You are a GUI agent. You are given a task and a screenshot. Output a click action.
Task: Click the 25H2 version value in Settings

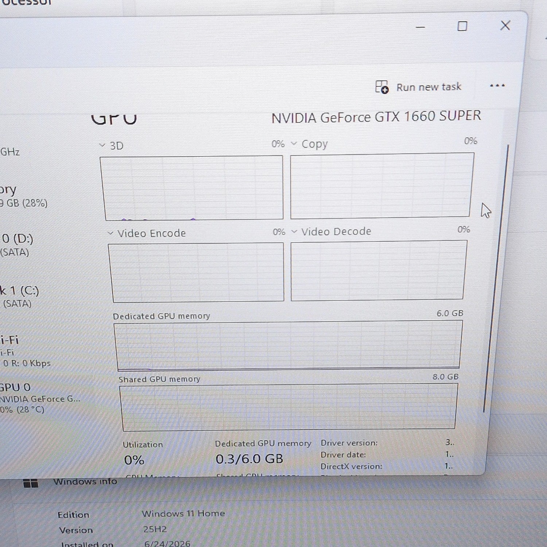coord(155,529)
